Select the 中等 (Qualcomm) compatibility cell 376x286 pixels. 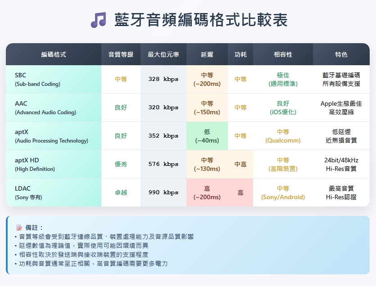283,136
